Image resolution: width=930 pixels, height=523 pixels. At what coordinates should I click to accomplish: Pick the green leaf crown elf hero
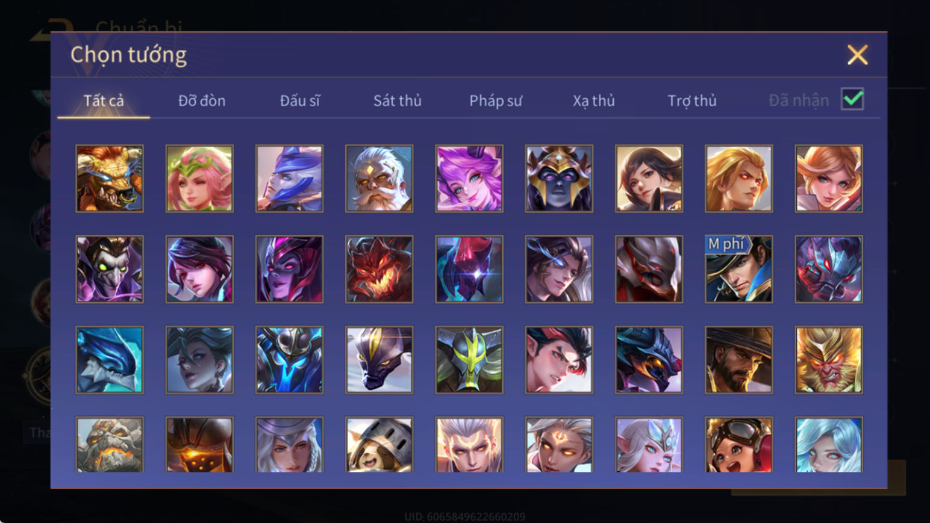click(x=199, y=178)
